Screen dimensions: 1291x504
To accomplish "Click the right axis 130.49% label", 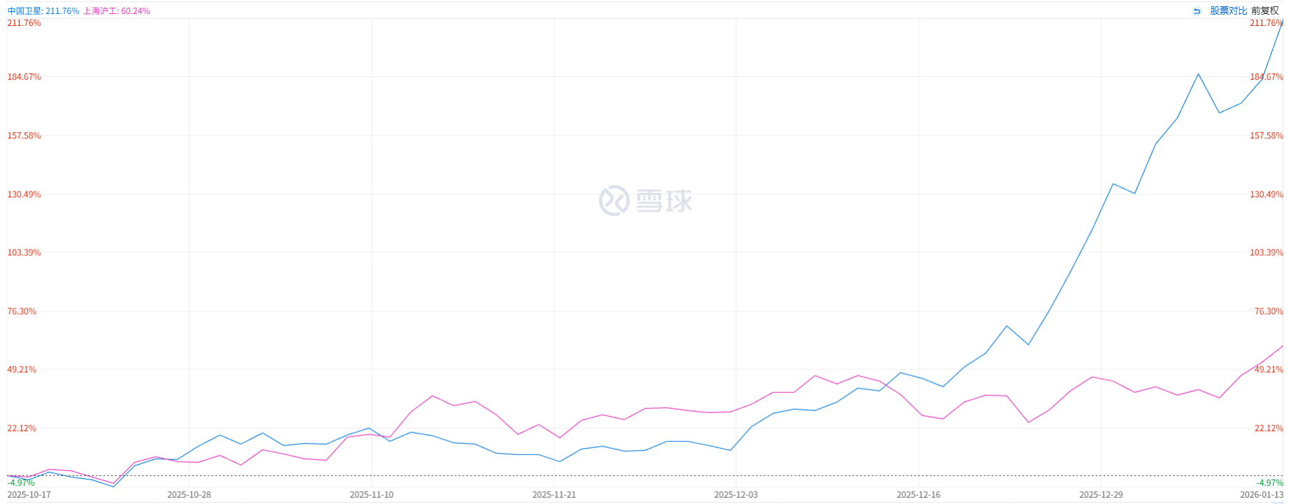I will [x=1266, y=194].
